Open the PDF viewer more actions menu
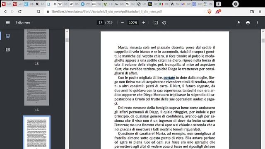 (x=257, y=23)
